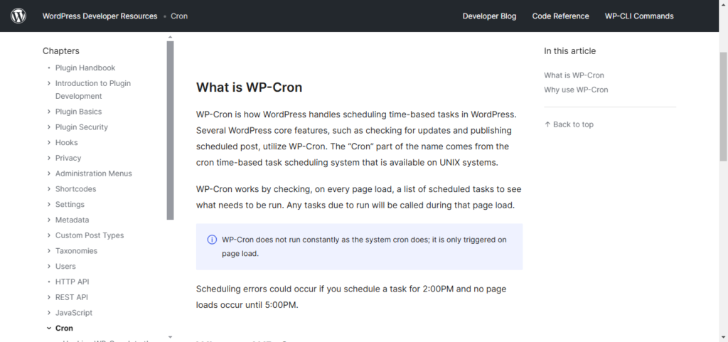Click the chapters sidebar scrollbar thumb

(170, 128)
